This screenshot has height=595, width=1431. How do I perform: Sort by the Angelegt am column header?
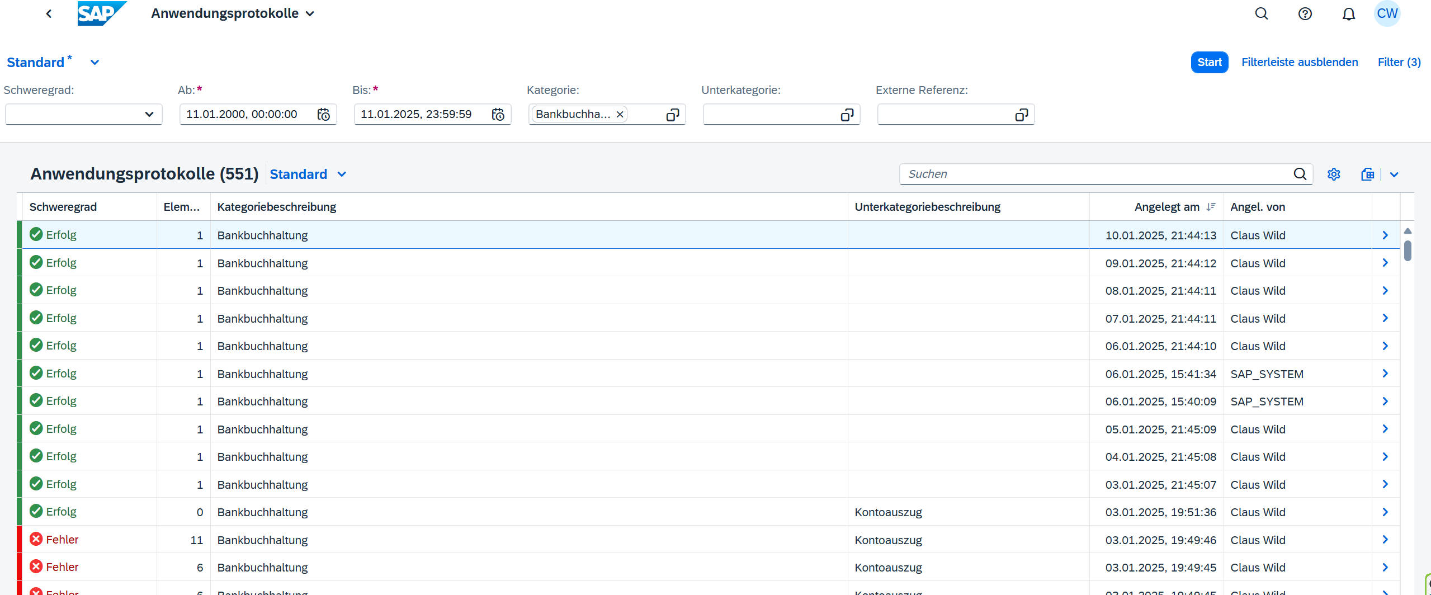point(1166,207)
